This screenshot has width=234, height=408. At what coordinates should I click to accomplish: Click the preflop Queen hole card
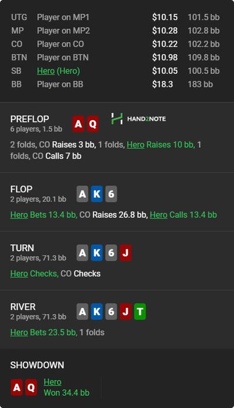[93, 124]
